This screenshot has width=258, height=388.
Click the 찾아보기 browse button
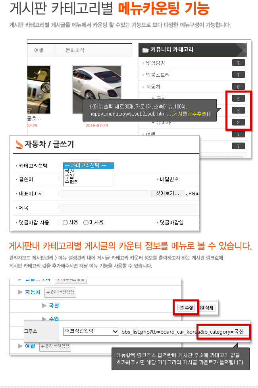(x=167, y=193)
